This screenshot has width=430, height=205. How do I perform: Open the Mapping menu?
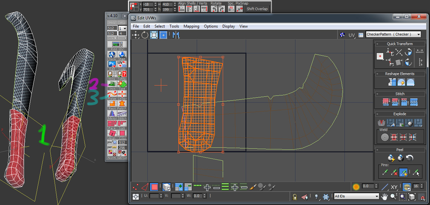(x=191, y=26)
